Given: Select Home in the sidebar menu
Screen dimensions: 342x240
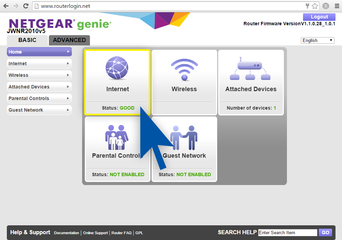Looking at the screenshot, I should pos(39,52).
